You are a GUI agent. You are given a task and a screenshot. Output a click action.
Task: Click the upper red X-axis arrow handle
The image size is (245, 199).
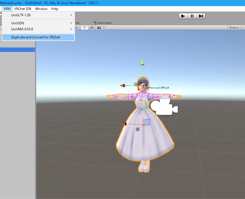(122, 86)
